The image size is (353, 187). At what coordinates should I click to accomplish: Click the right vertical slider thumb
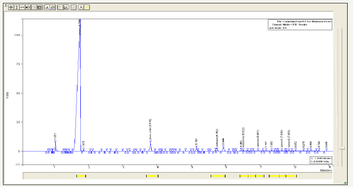342,148
